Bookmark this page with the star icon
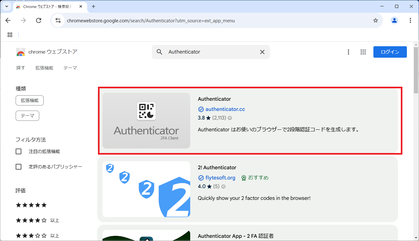This screenshot has width=419, height=241. (376, 20)
